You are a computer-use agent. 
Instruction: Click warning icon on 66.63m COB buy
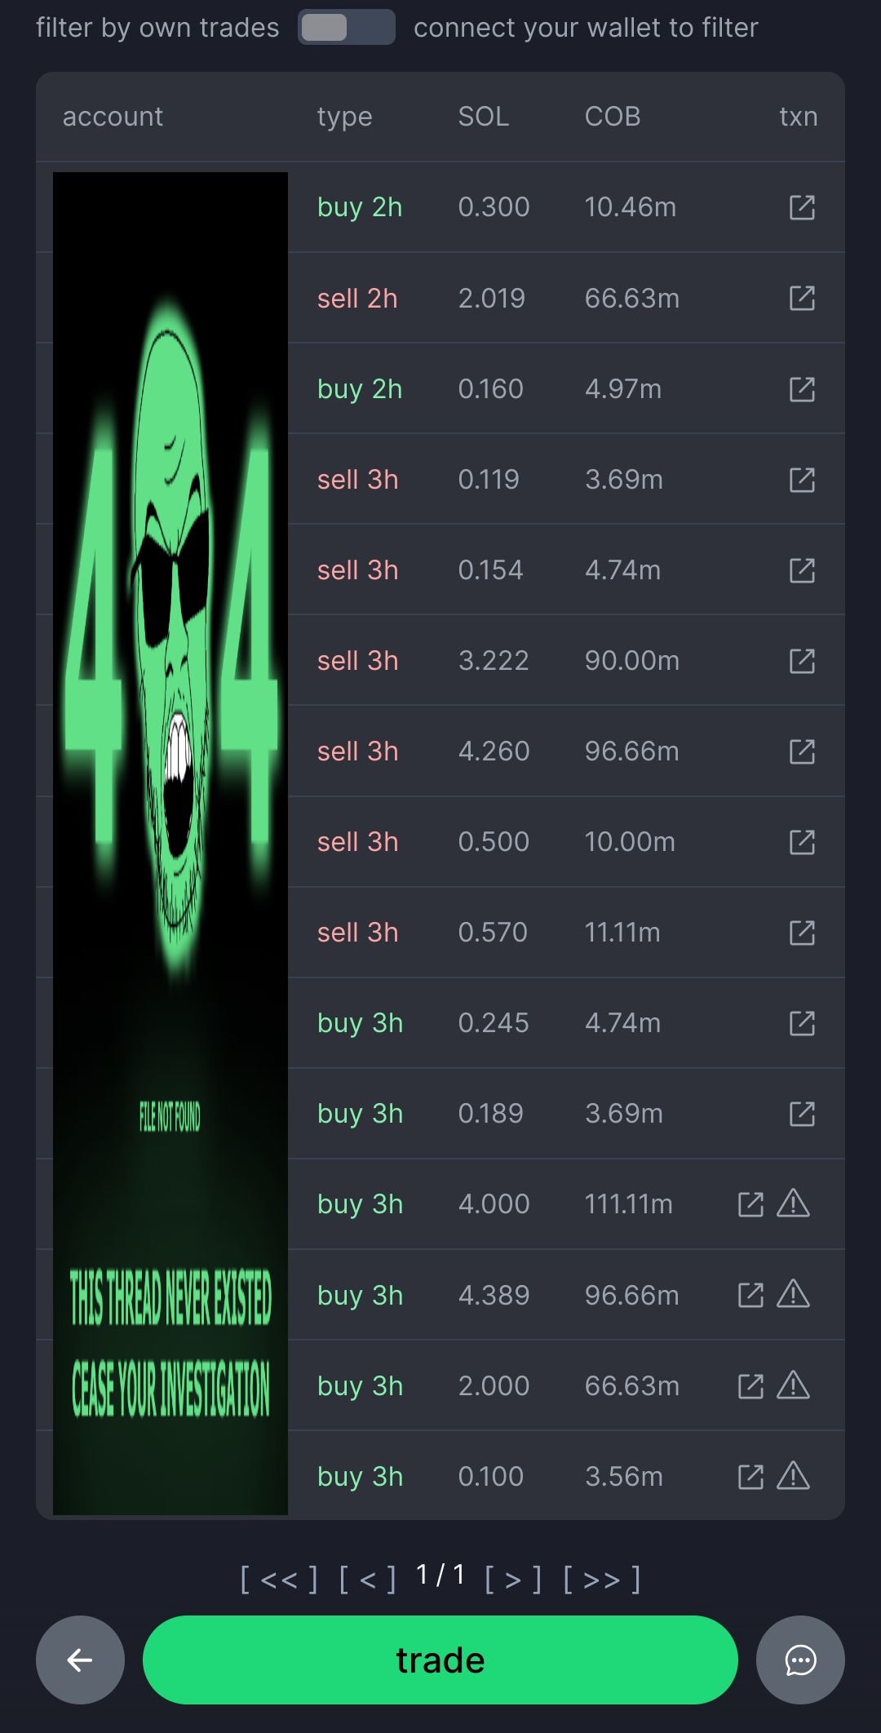click(x=793, y=1385)
